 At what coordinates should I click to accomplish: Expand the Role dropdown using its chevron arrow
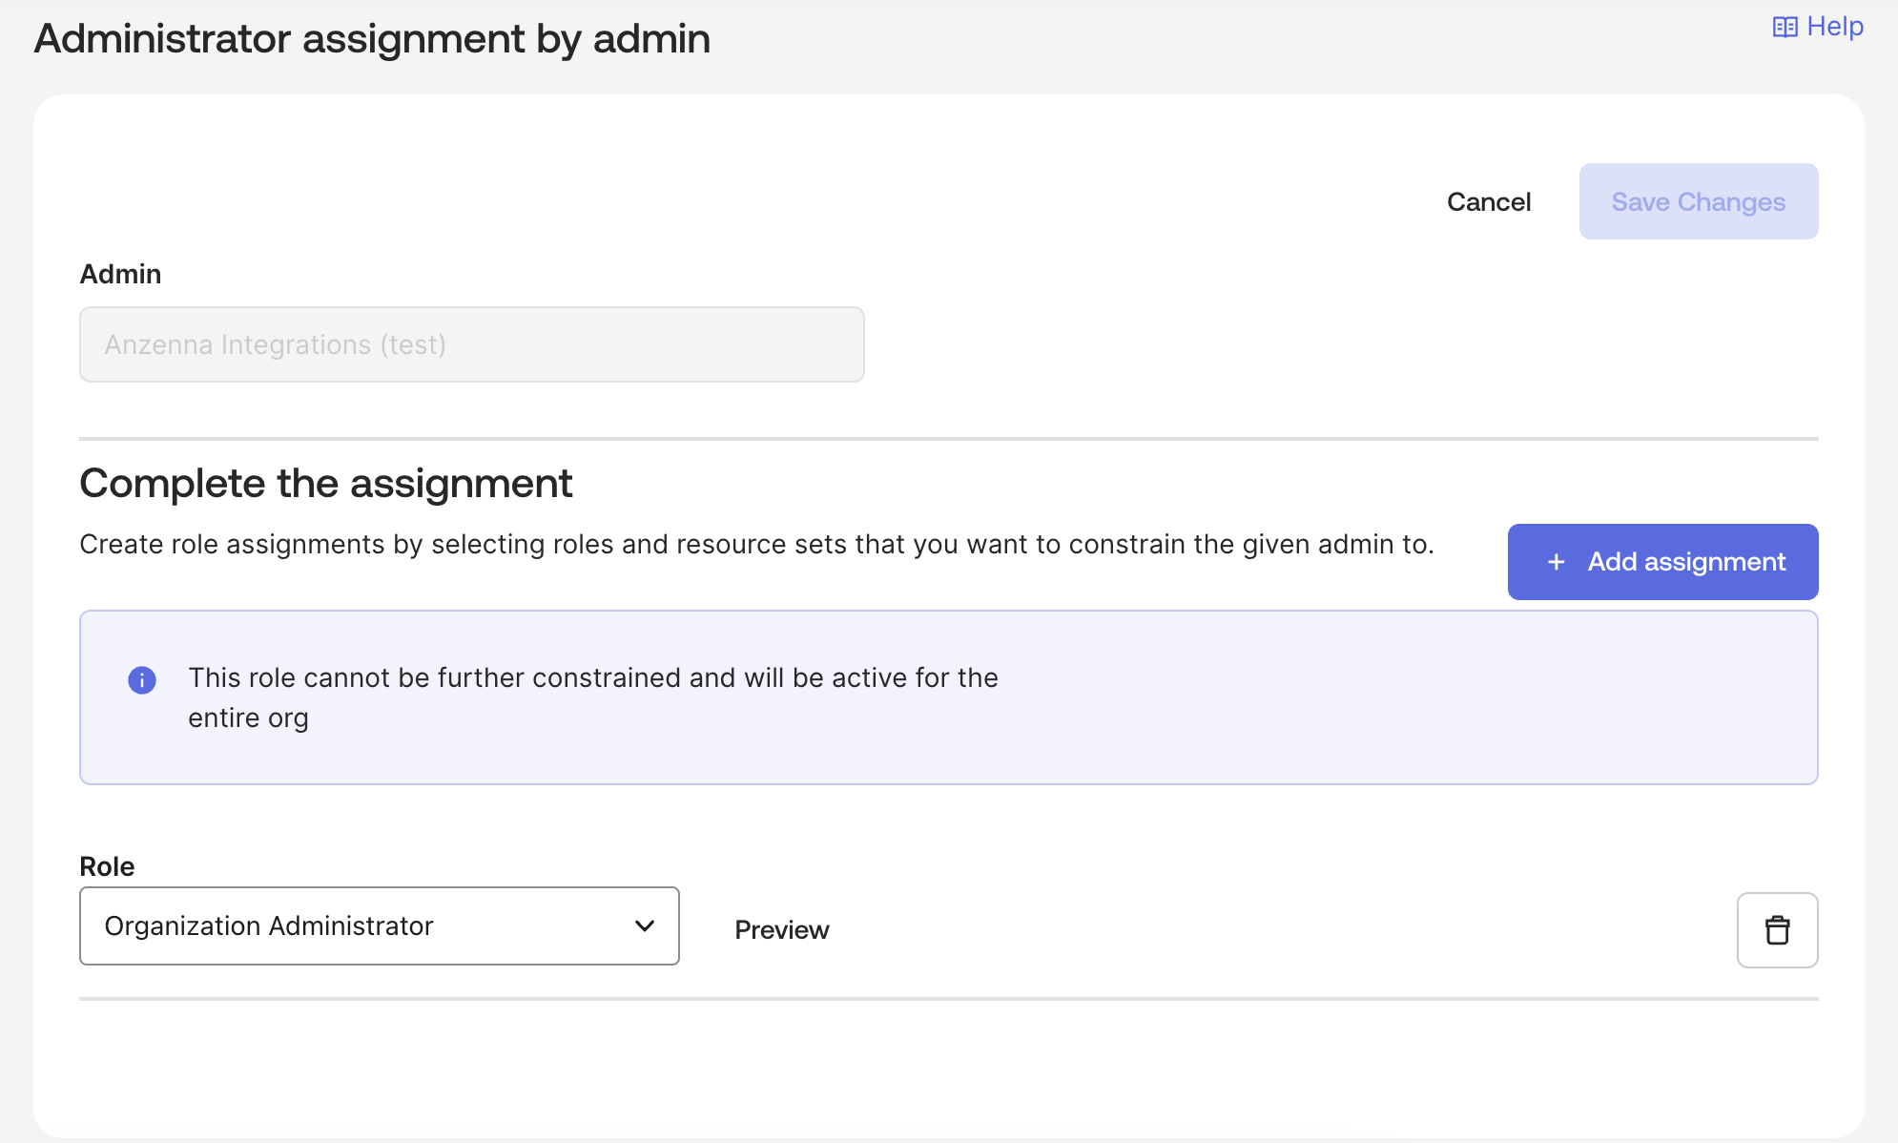(x=645, y=925)
